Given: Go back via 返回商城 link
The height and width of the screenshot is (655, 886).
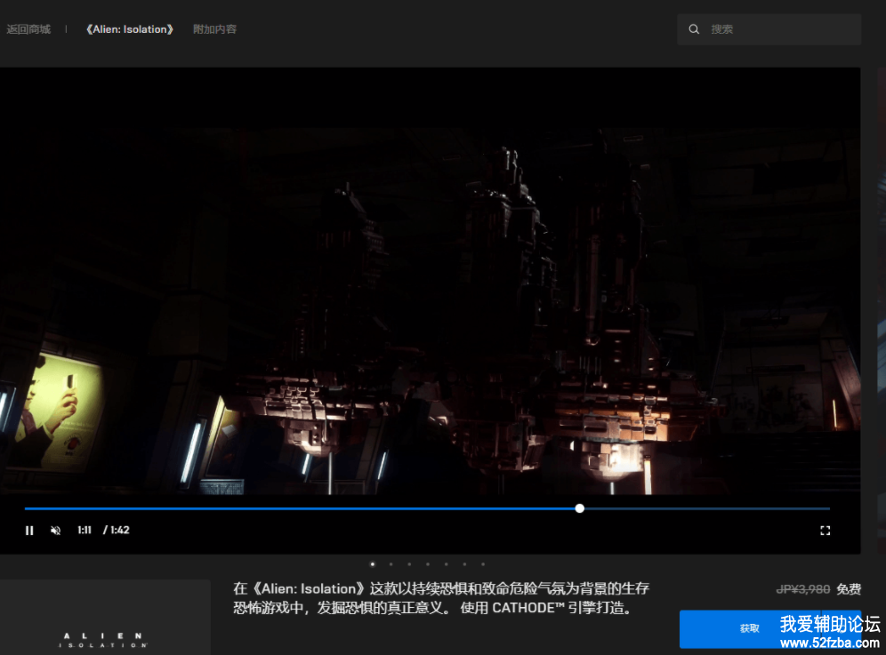Looking at the screenshot, I should pos(28,29).
